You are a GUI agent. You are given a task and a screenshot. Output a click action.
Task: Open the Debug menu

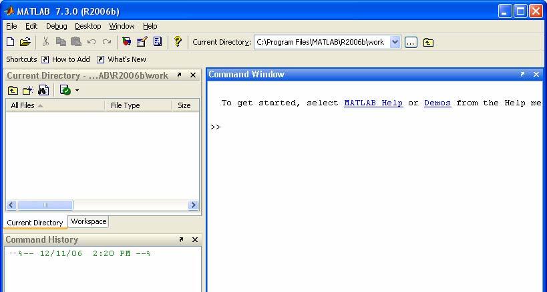pos(57,26)
